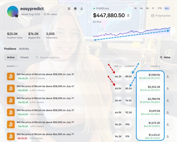Click the 12.9K views text

point(50,14)
